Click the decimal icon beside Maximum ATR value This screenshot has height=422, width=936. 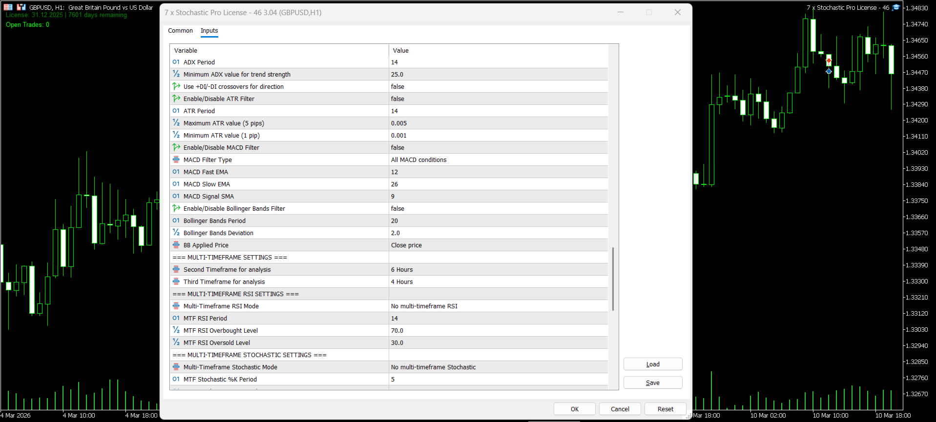click(x=176, y=123)
